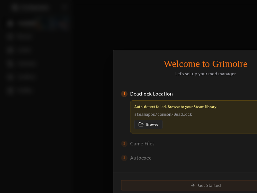Click the Browse button to locate Deadlock
This screenshot has height=193, width=257.
coord(148,124)
